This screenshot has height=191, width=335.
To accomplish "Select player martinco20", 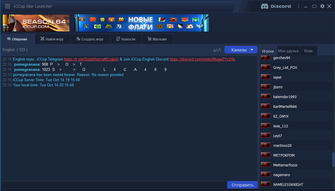I will [x=282, y=145].
